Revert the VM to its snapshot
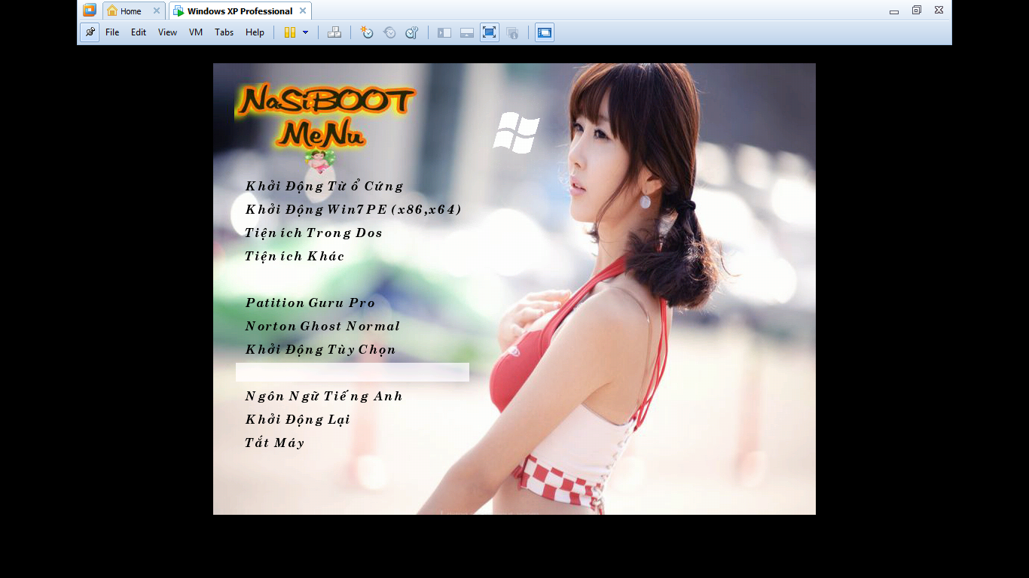The height and width of the screenshot is (578, 1029). pyautogui.click(x=389, y=32)
